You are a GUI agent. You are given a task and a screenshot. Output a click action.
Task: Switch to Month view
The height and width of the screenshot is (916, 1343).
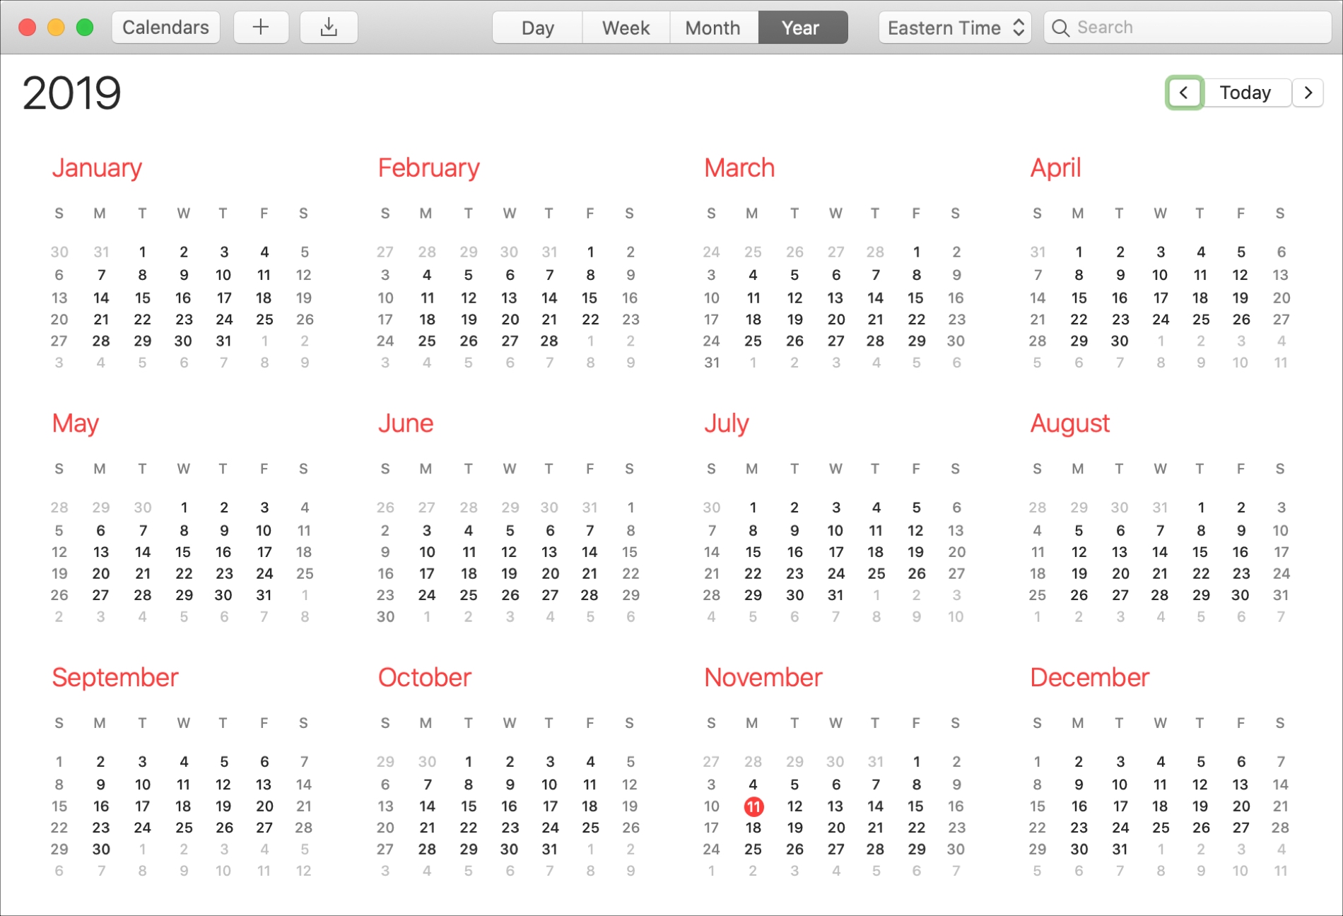click(x=712, y=27)
